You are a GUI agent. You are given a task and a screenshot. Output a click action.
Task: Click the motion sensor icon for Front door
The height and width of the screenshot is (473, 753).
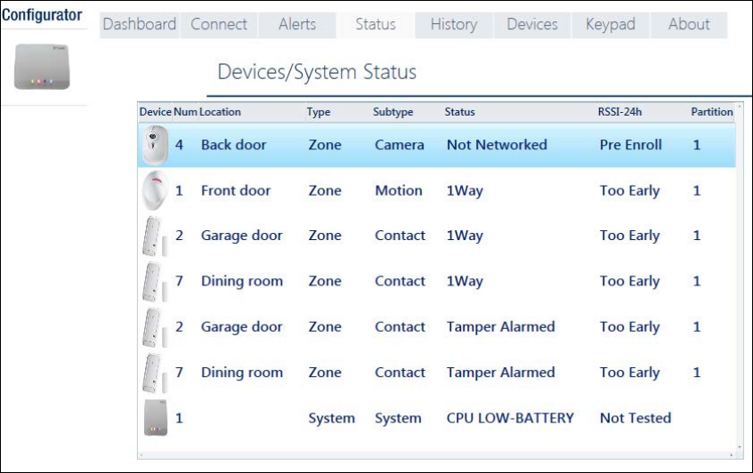pos(154,190)
